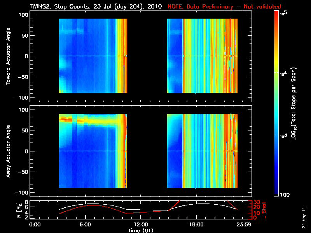Click the '6:00' time tick label
The width and height of the screenshot is (311, 233).
[x=85, y=225]
